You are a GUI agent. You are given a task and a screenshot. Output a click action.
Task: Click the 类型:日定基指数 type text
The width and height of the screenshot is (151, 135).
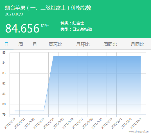pos(76,29)
